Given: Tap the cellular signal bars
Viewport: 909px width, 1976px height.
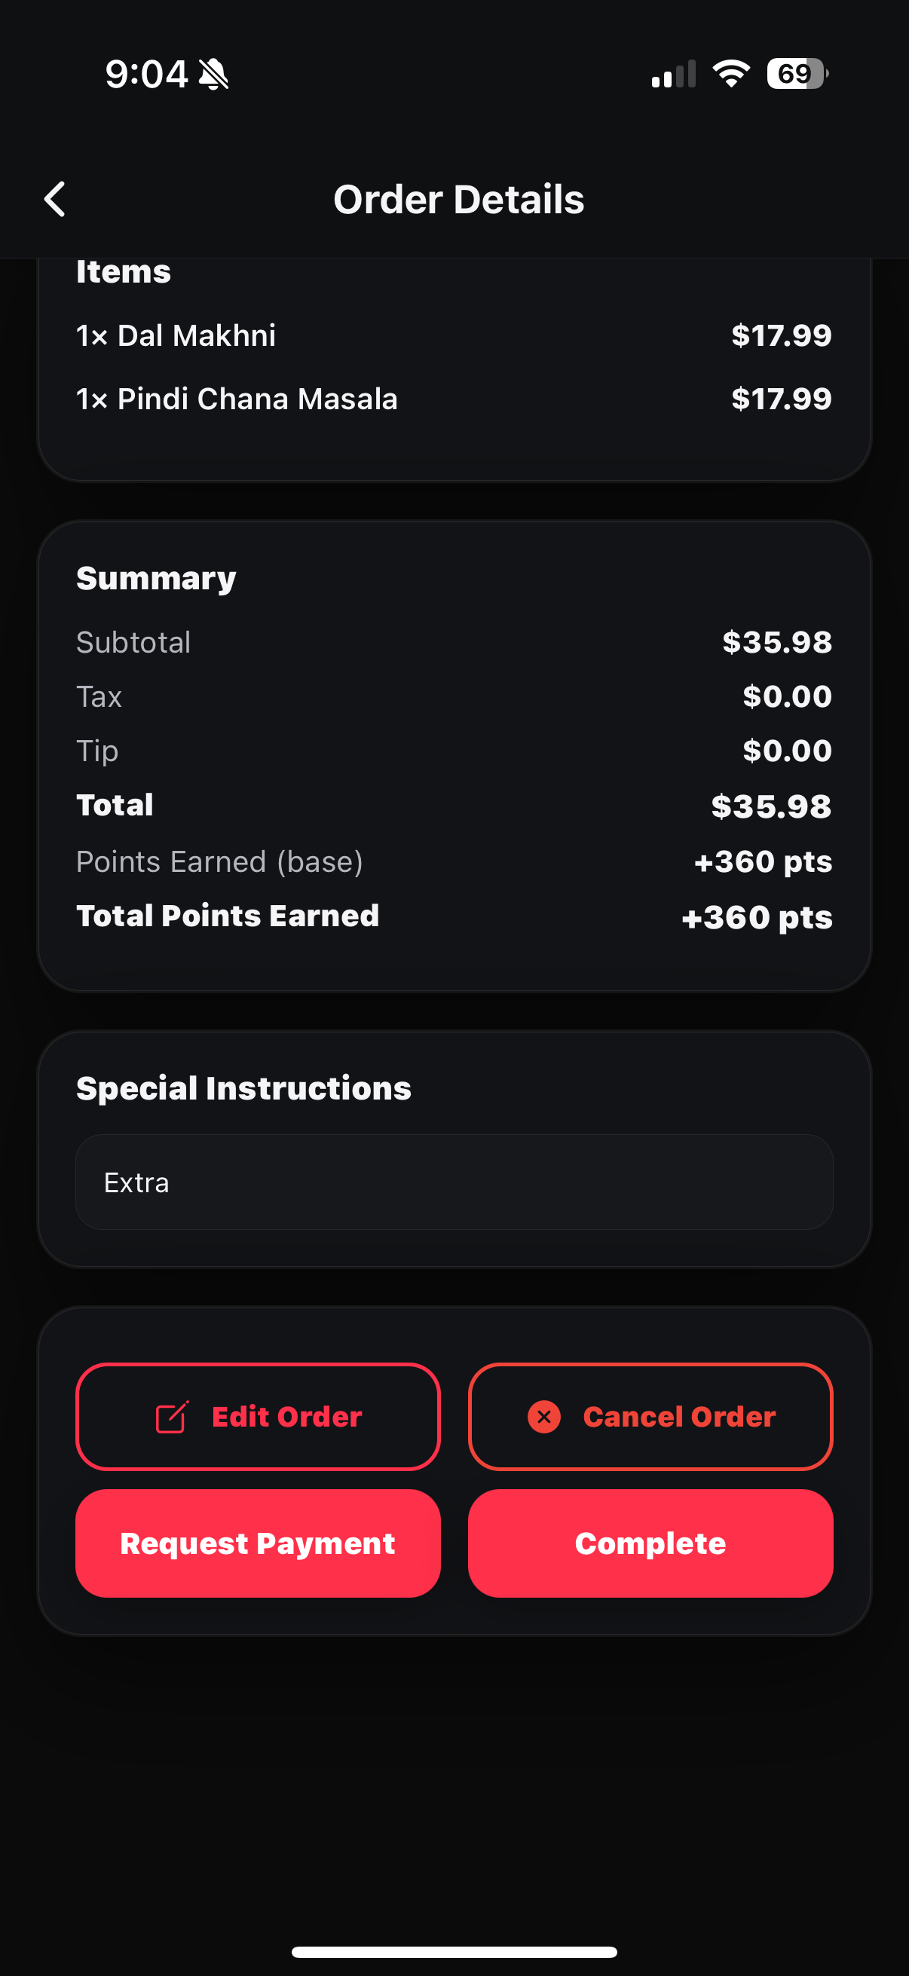Looking at the screenshot, I should [674, 75].
